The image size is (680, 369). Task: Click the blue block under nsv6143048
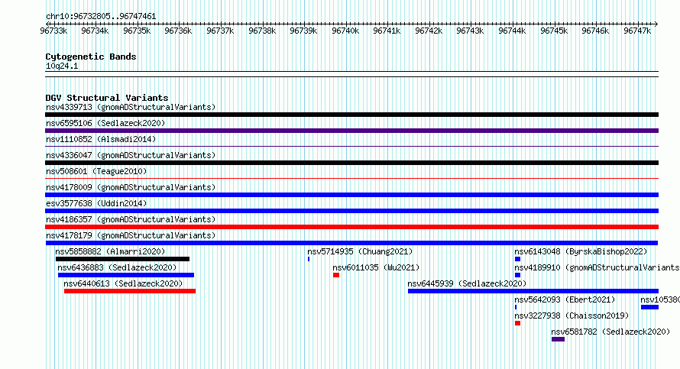(517, 259)
